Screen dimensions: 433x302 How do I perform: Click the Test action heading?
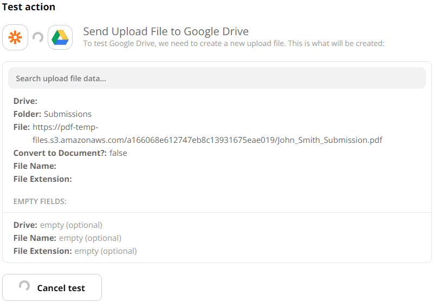29,7
